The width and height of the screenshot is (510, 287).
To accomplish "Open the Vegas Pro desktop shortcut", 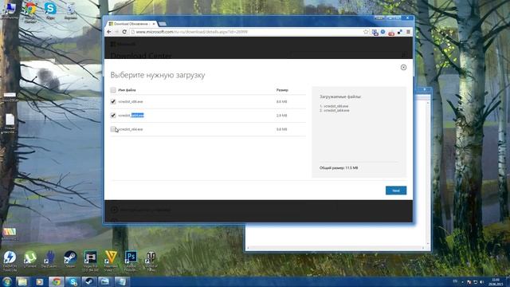I will click(x=90, y=261).
